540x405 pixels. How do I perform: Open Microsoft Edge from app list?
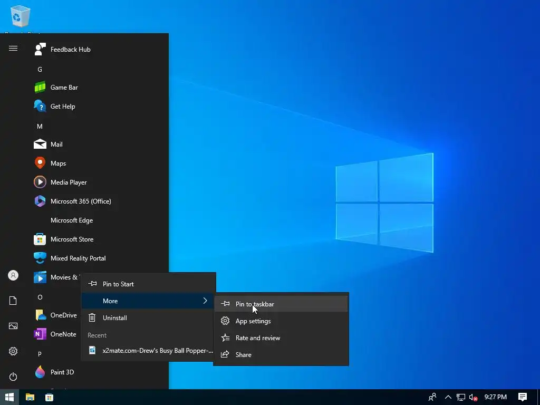72,220
